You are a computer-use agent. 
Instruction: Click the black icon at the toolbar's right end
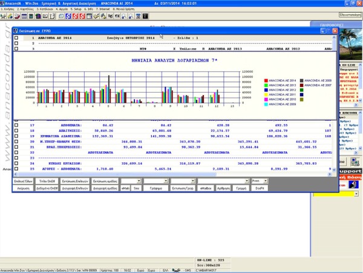(x=146, y=16)
